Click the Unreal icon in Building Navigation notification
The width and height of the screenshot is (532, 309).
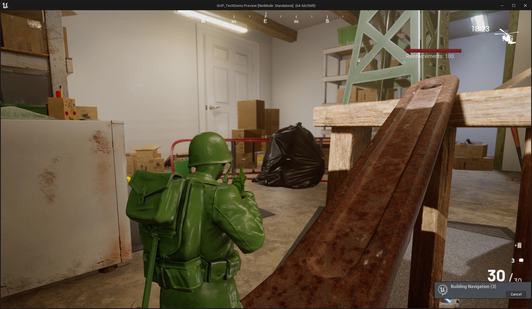[442, 290]
